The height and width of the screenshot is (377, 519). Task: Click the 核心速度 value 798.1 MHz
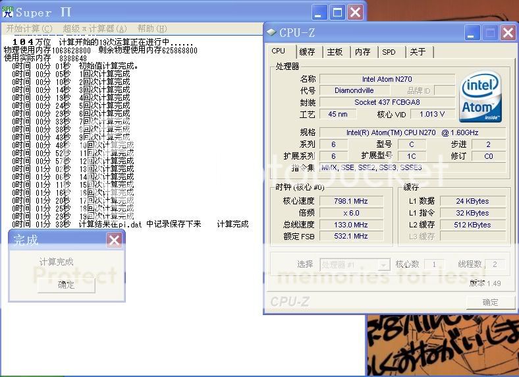(x=351, y=201)
